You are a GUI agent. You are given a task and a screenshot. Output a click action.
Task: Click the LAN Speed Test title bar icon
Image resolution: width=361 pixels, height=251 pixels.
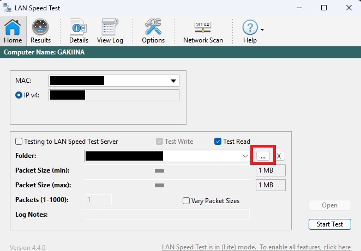click(x=8, y=8)
